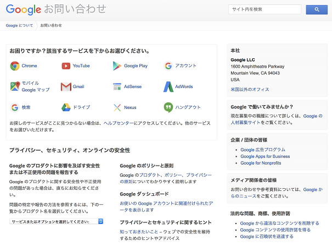This screenshot has height=246, width=332.
Task: Open the ドライブ text link
Action: click(x=82, y=107)
